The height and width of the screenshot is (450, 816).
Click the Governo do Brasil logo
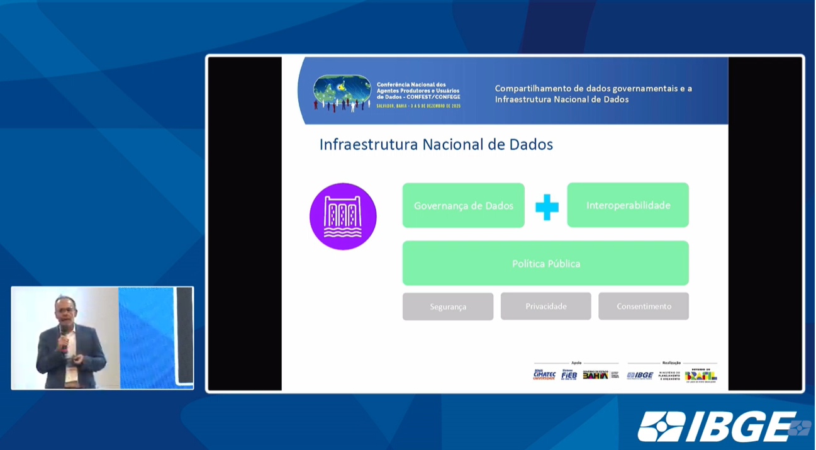[701, 375]
